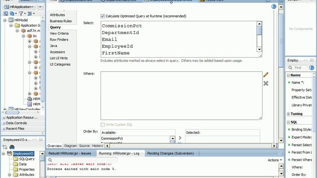Expand the Attributes folder in Structure tree
317x178 pixels.
point(9,175)
